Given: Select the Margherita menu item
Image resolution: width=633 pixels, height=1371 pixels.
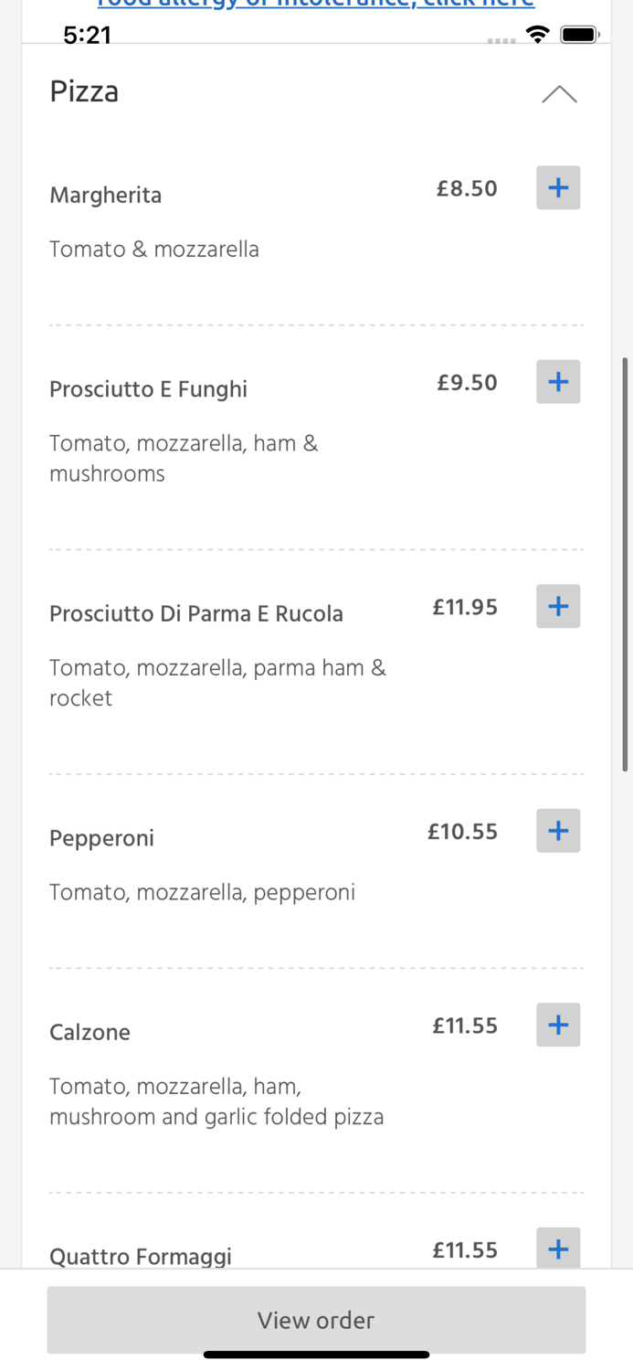Looking at the screenshot, I should (105, 195).
